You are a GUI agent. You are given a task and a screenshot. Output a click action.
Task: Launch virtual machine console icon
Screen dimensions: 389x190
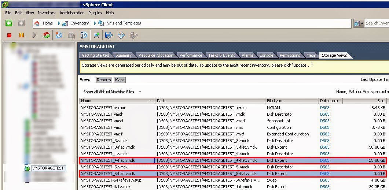point(96,36)
